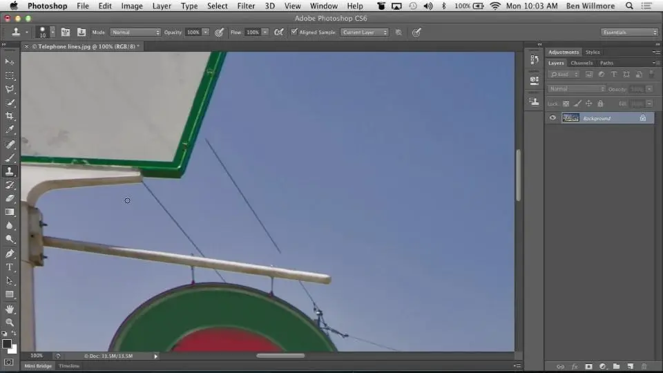Enable airbrush-style build-up effects
Viewport: 663px width, 373px height.
[278, 32]
